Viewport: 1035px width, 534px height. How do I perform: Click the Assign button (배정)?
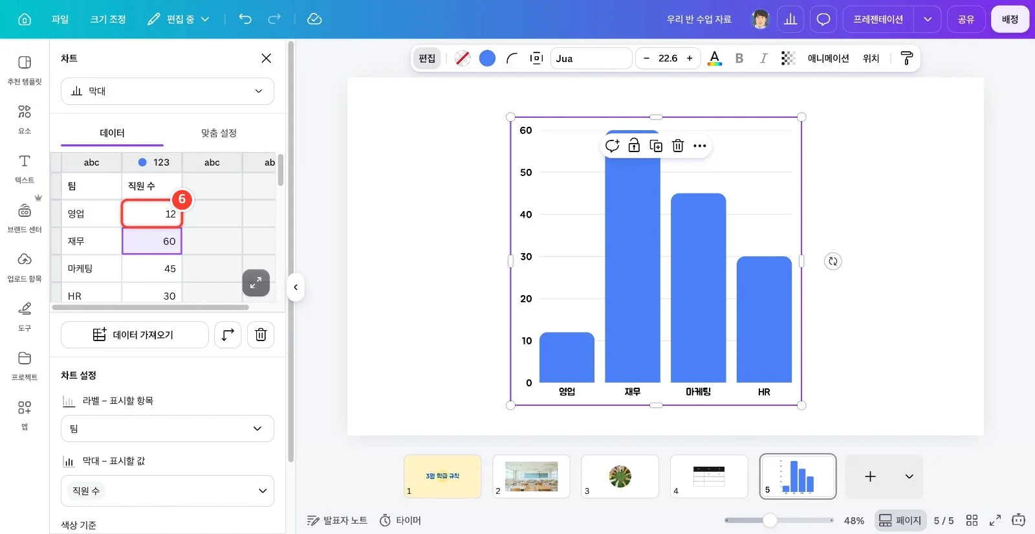coord(1010,19)
